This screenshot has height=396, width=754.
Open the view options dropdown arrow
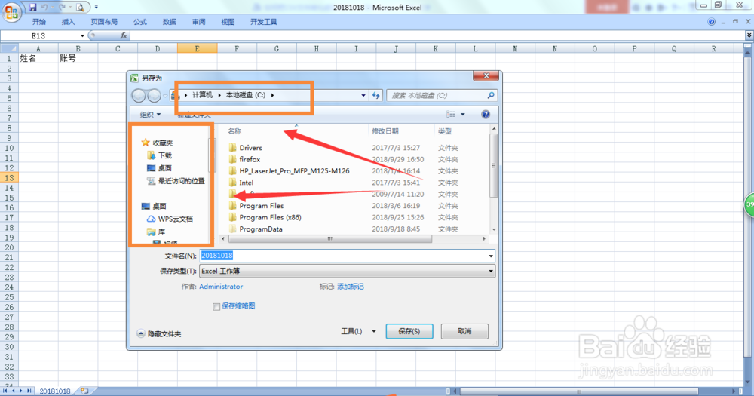coord(463,115)
